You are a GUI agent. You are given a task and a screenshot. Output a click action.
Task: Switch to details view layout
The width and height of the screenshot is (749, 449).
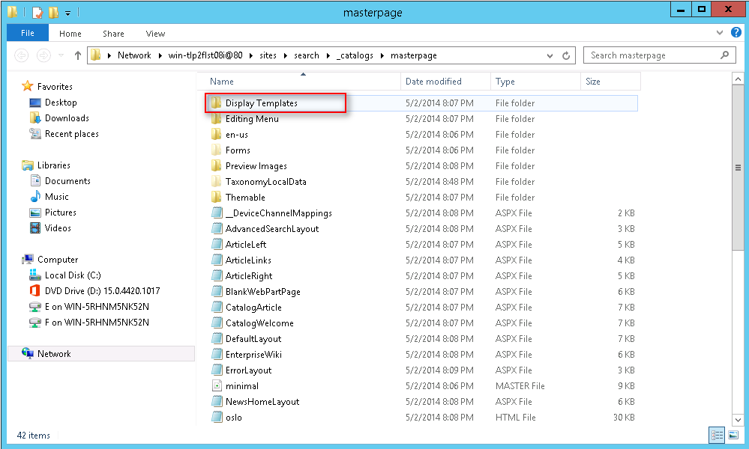[717, 436]
